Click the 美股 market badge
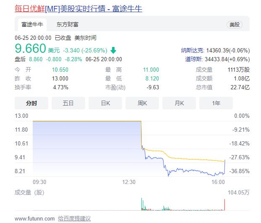Viewport: 261px width, 223px height. [235, 25]
